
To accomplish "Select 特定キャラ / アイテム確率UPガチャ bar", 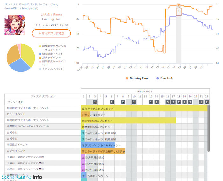I will (103, 151).
